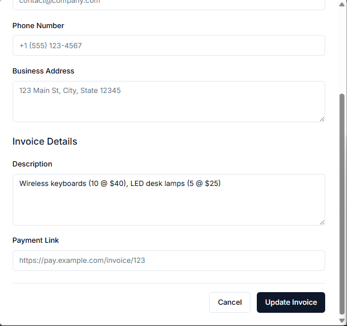Click the Phone Number label
347x326 pixels.
38,26
